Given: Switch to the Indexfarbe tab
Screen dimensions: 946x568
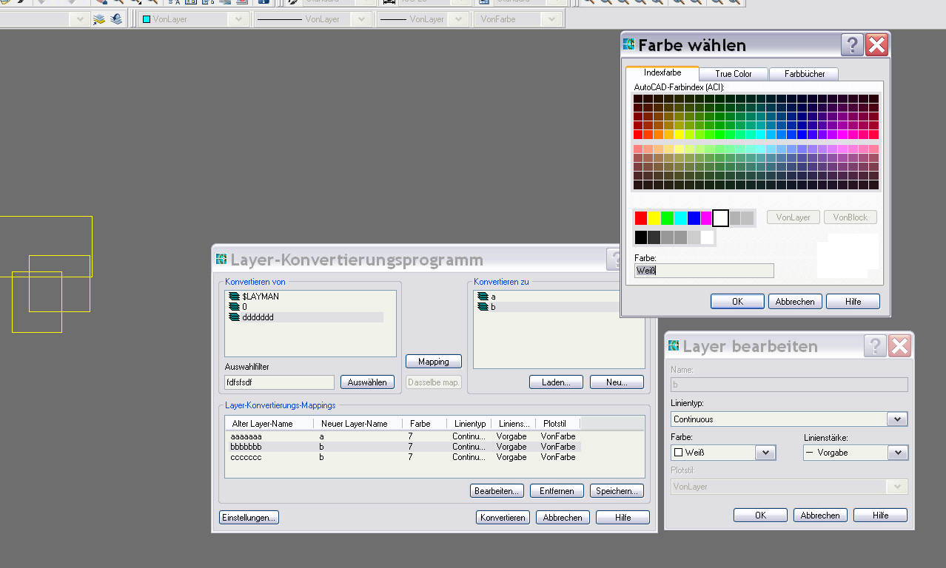Looking at the screenshot, I should coord(662,72).
